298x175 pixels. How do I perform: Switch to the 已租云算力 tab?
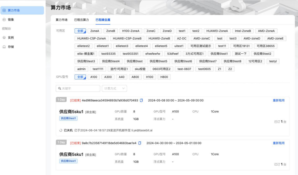coord(81,20)
